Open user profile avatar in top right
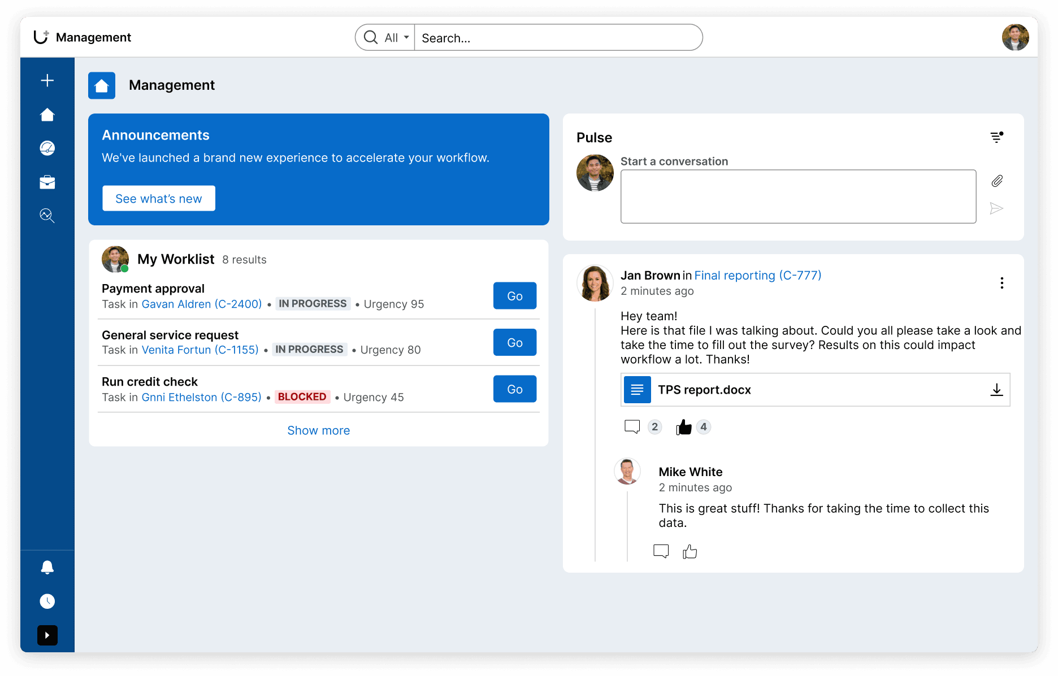Viewport: 1058px width, 676px height. (x=1016, y=38)
